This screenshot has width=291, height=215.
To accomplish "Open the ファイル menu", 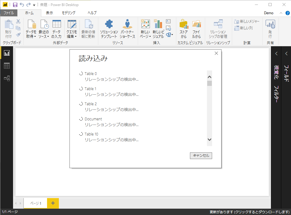I will click(9, 13).
